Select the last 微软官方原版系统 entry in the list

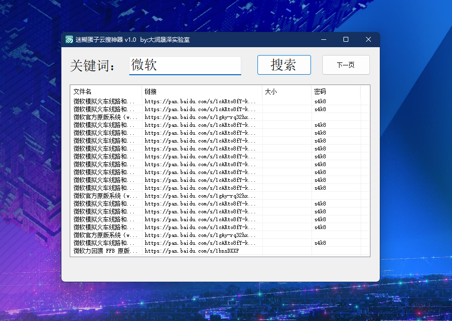pos(102,235)
